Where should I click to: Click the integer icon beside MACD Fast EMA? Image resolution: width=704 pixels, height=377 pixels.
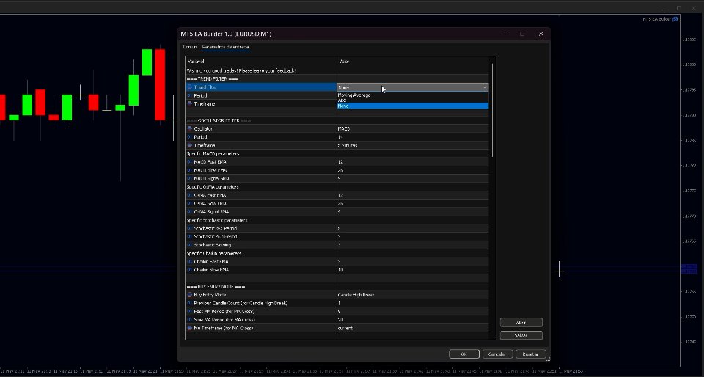tap(189, 162)
